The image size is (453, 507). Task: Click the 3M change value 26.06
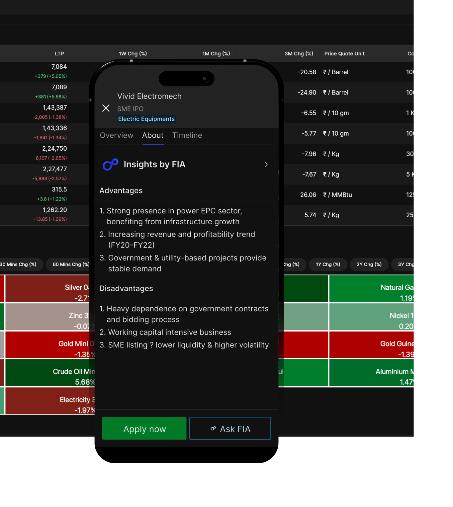tap(308, 195)
